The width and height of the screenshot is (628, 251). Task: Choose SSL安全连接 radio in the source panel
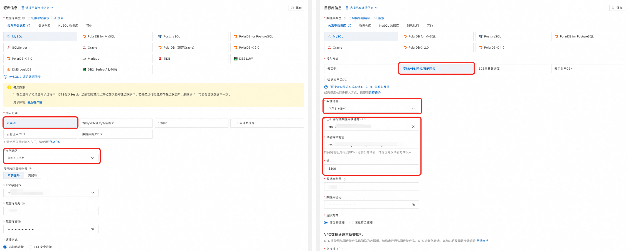tap(31, 247)
